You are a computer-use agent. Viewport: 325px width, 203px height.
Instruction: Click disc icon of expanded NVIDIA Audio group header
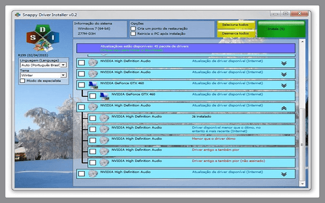click(93, 107)
